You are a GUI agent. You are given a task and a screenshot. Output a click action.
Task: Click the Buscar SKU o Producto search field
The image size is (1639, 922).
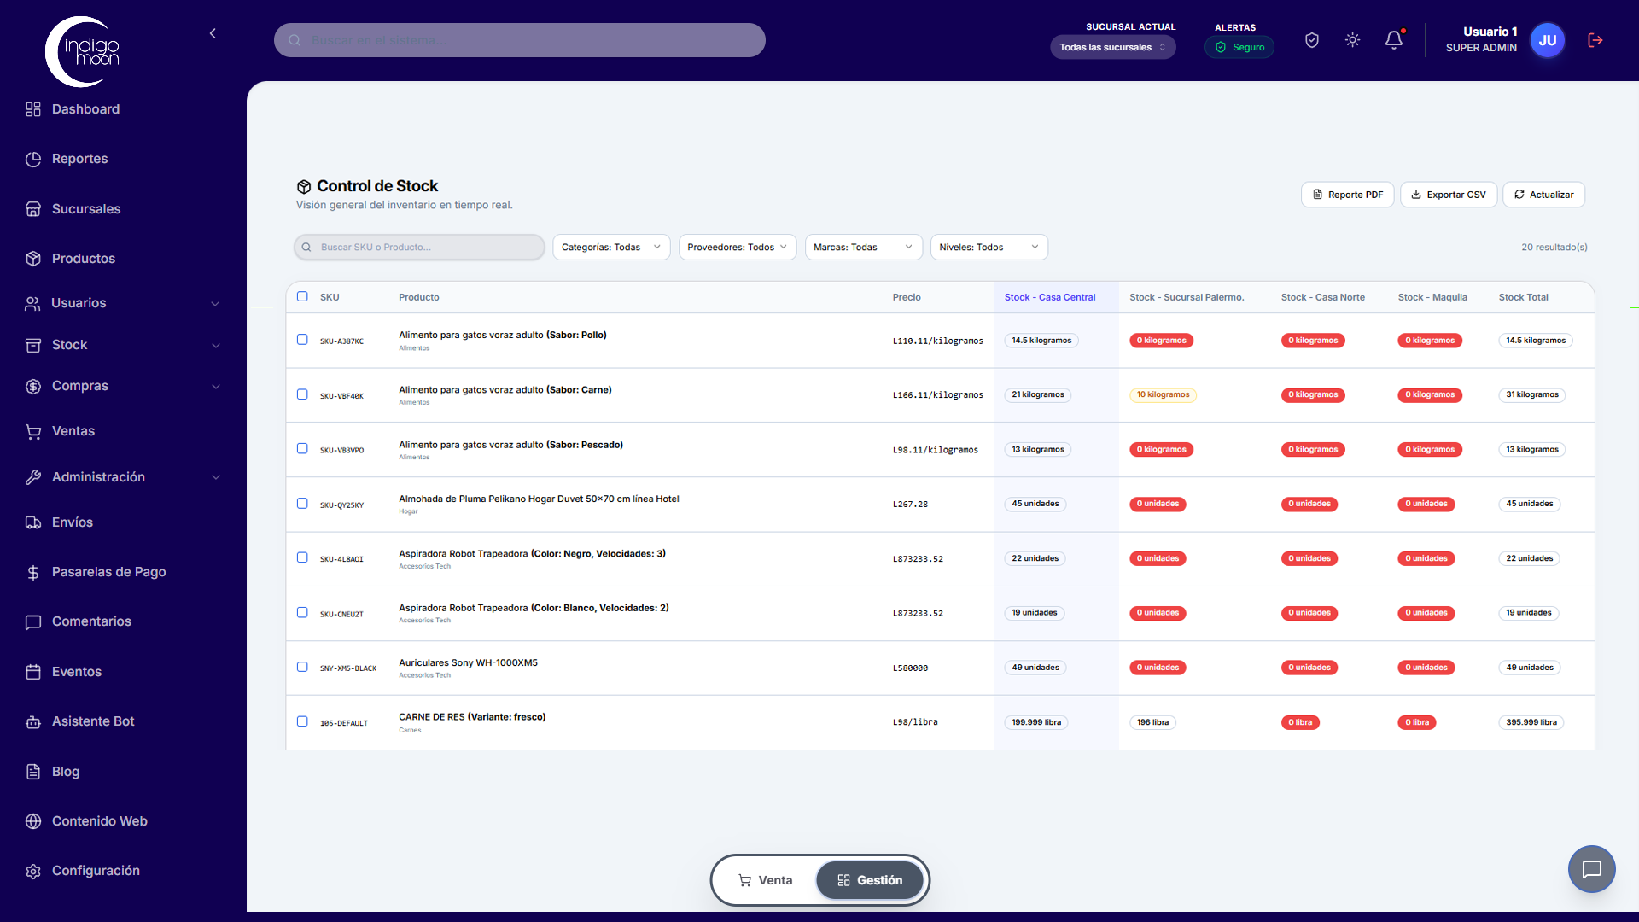pyautogui.click(x=418, y=247)
